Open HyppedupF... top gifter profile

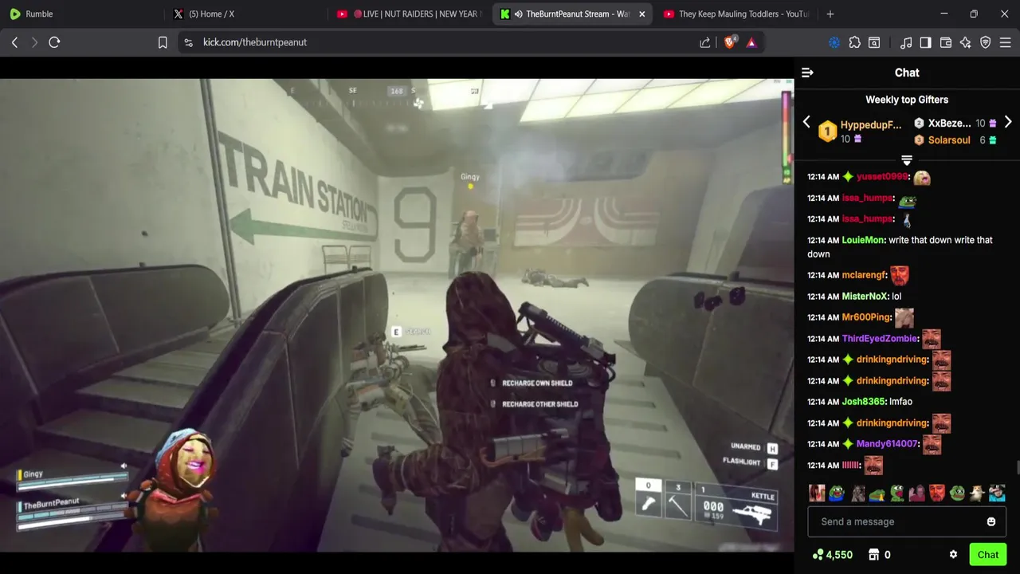click(871, 125)
